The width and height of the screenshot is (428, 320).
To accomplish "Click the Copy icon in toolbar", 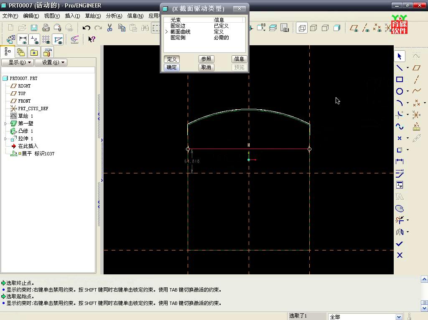I will (x=122, y=28).
